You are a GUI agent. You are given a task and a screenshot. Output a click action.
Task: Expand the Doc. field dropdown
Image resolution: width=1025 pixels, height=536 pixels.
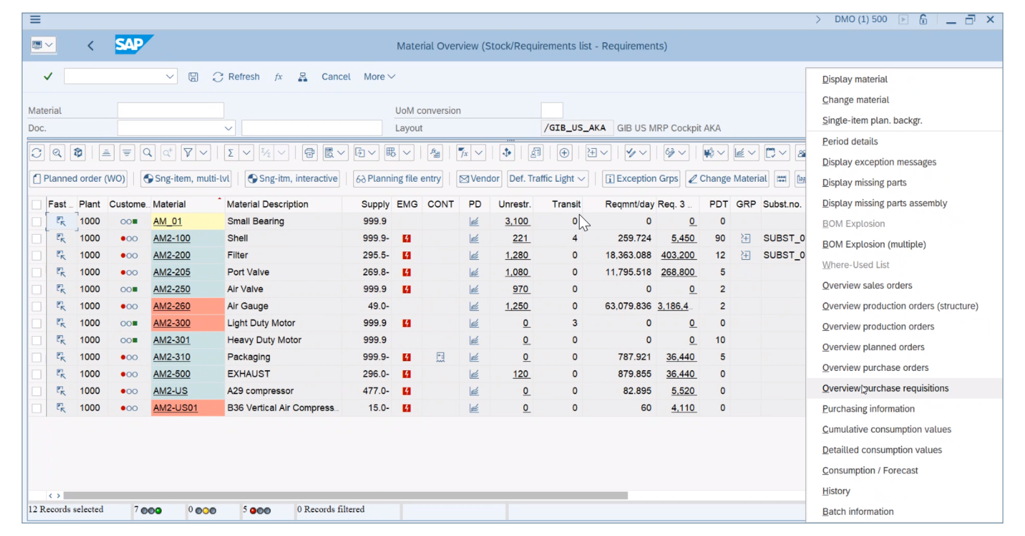tap(228, 128)
